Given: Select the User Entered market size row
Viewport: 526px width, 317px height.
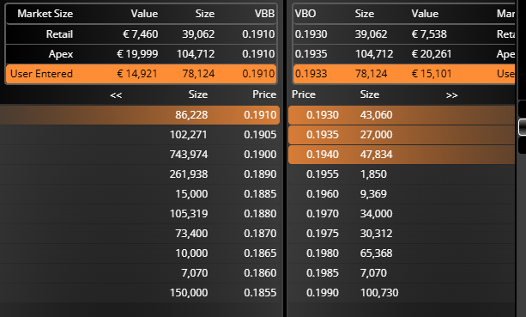Looking at the screenshot, I should [141, 74].
